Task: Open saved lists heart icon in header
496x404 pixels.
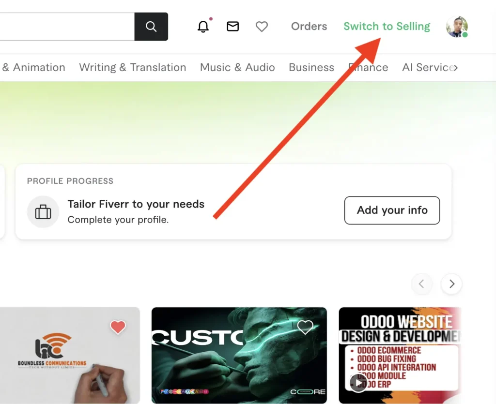Action: (x=262, y=27)
